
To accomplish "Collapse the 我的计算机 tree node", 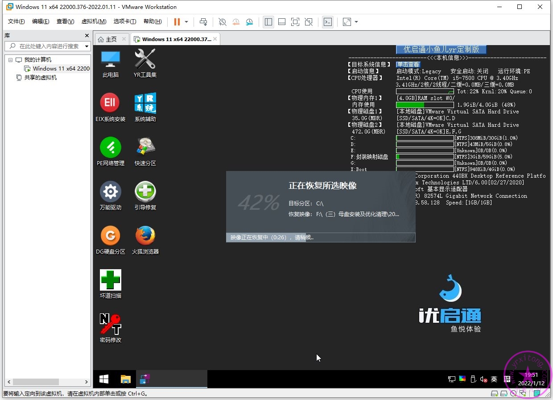I will [x=10, y=60].
